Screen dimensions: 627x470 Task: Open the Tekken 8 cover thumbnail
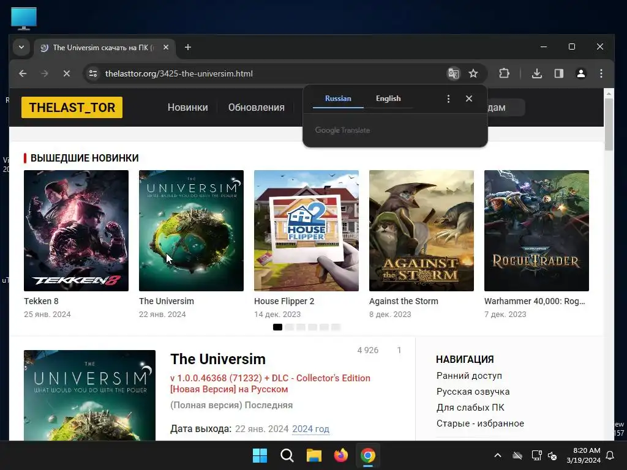76,231
